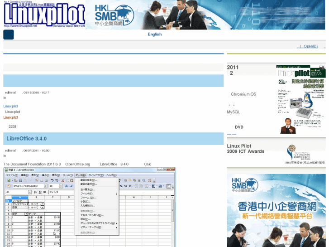The image size is (329, 247).
Task: Click the Borders icon in formatting toolbar
Action: tap(147, 186)
